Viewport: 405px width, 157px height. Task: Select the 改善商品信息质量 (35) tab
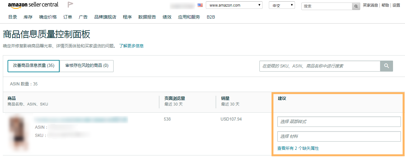coord(34,66)
